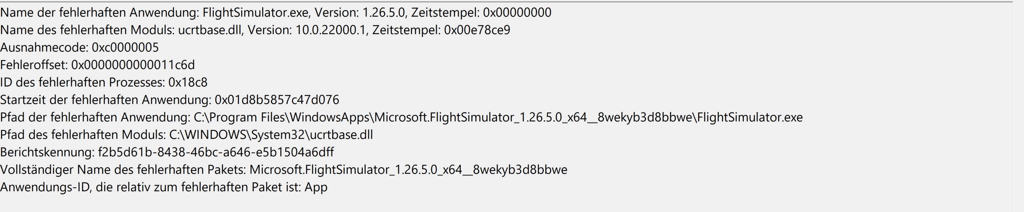Click the Fehleroffset value 0x0000000000011c6d

(133, 65)
